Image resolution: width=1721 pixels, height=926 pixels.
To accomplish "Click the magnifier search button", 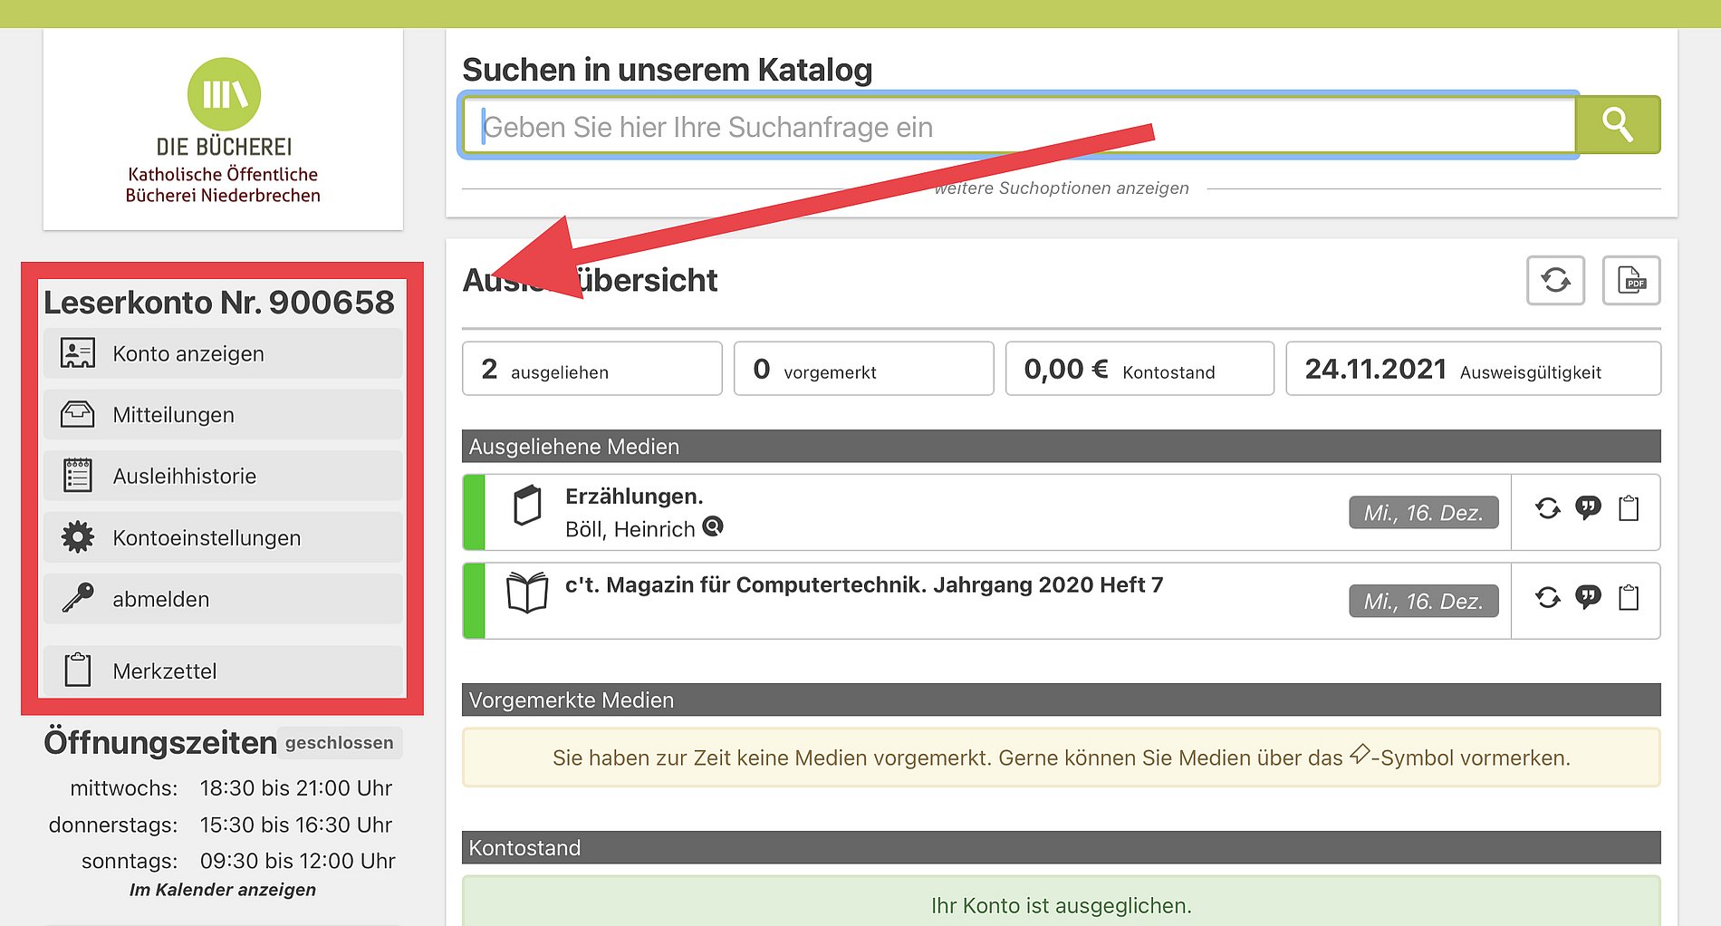I will click(1617, 125).
